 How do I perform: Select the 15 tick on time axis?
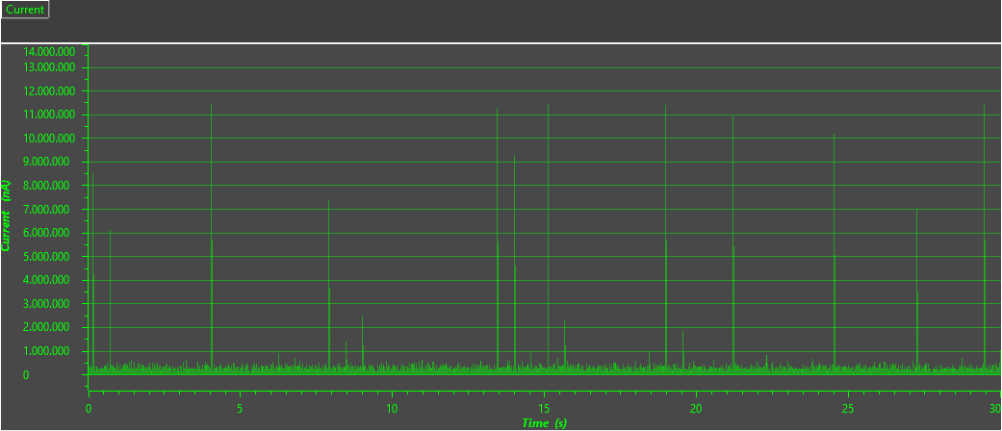tap(544, 409)
